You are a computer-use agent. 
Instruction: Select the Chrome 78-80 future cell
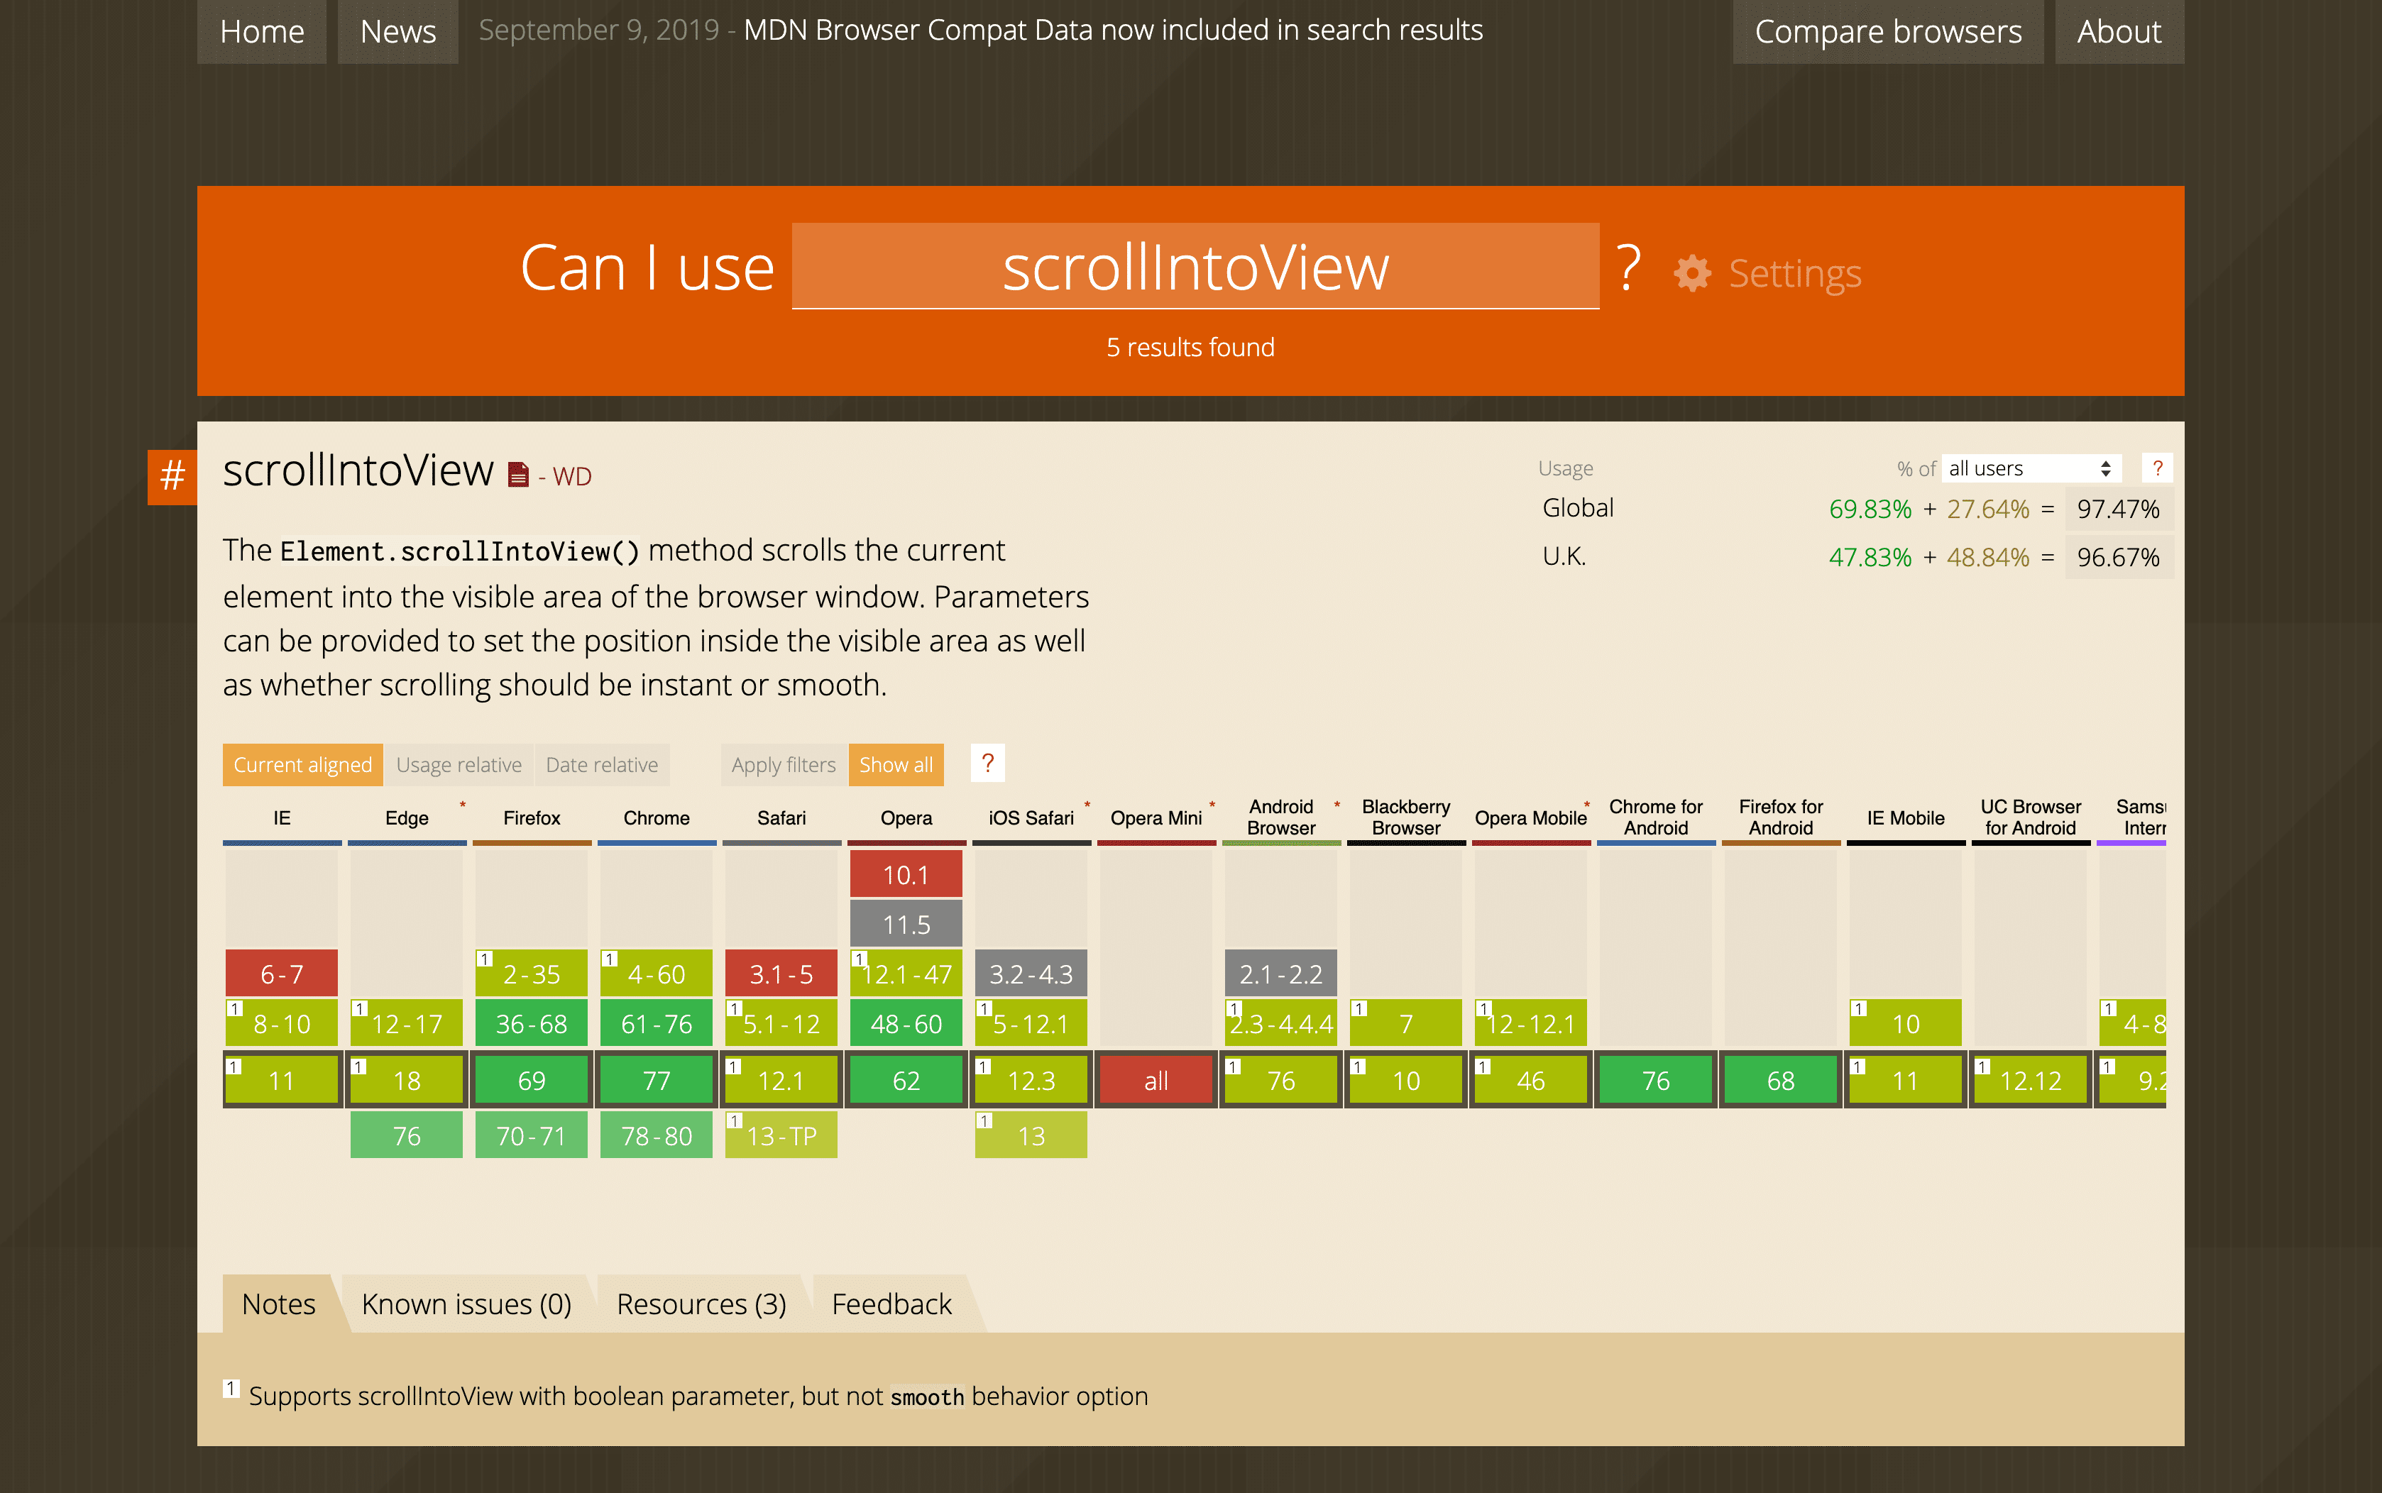[x=657, y=1135]
